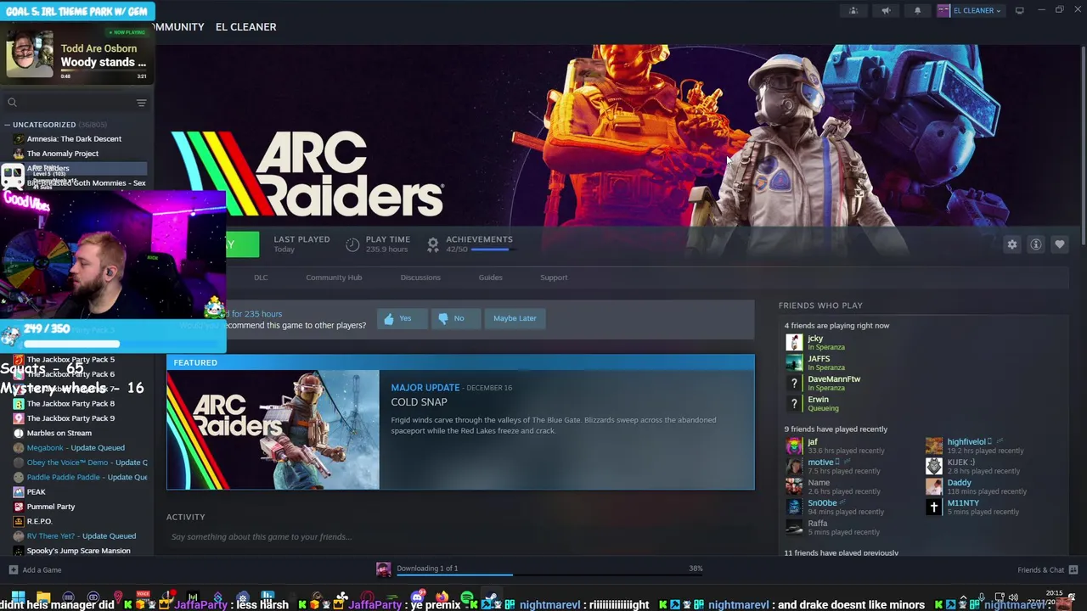Click highfivelol's friend avatar
Image resolution: width=1087 pixels, height=611 pixels.
(934, 446)
